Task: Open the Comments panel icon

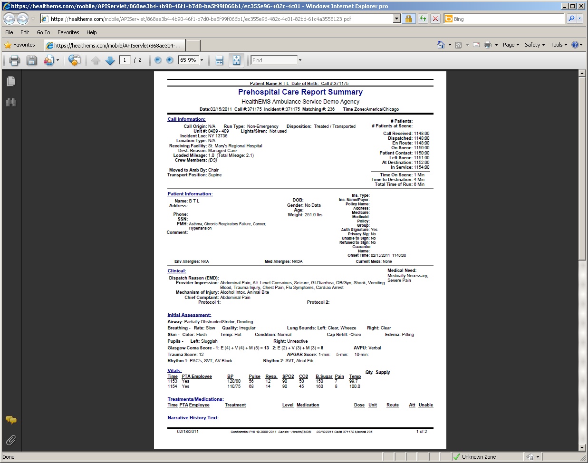Action: pos(11,420)
